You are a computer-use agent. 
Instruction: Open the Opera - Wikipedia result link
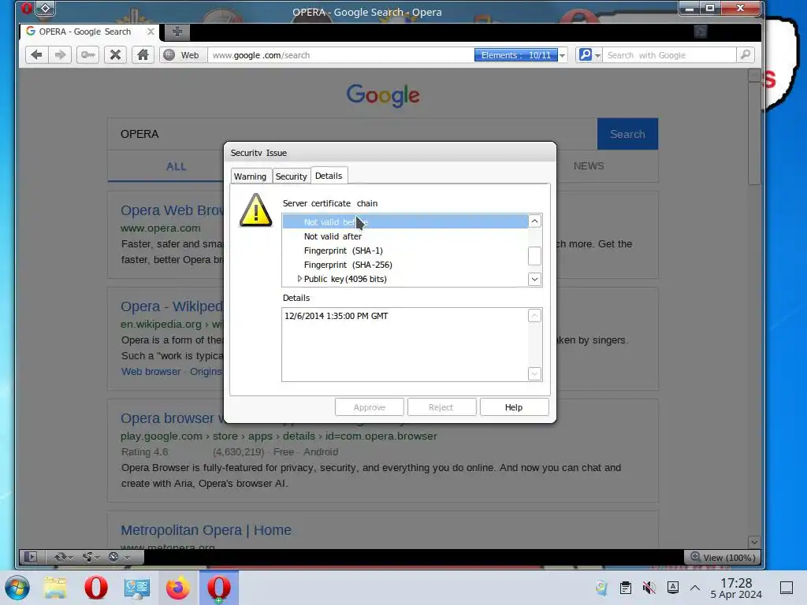point(172,306)
